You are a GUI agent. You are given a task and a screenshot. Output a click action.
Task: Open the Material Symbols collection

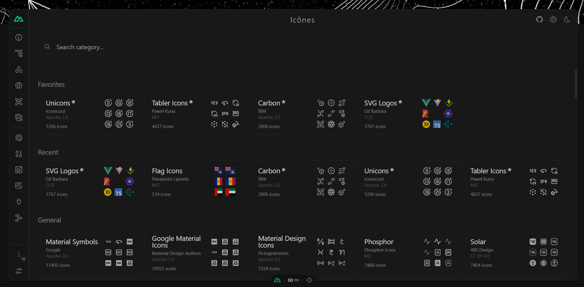coord(89,252)
